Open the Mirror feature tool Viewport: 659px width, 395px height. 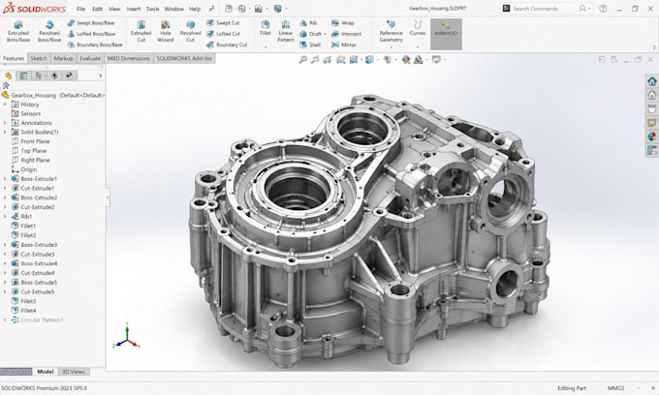[335, 45]
